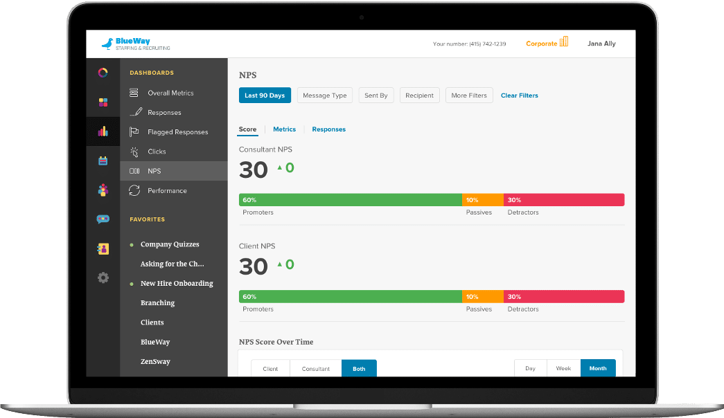This screenshot has height=418, width=724.
Task: Open the calendar icon in sidebar
Action: pos(103,161)
